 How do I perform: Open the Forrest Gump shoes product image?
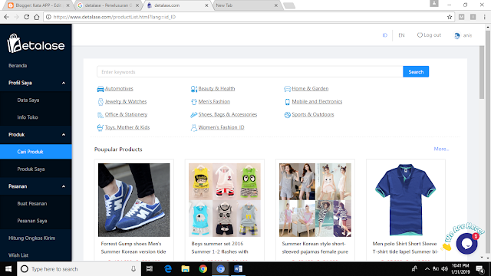pos(134,200)
